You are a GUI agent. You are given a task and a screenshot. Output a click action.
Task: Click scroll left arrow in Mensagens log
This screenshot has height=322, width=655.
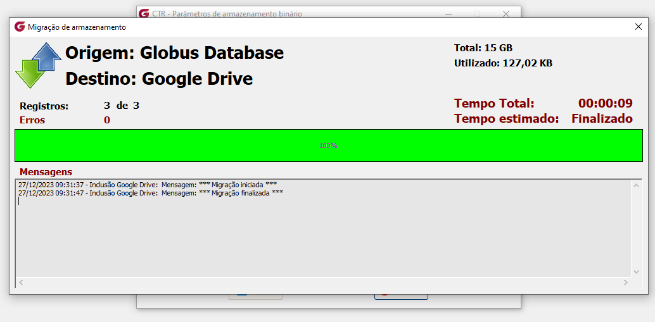(x=21, y=282)
